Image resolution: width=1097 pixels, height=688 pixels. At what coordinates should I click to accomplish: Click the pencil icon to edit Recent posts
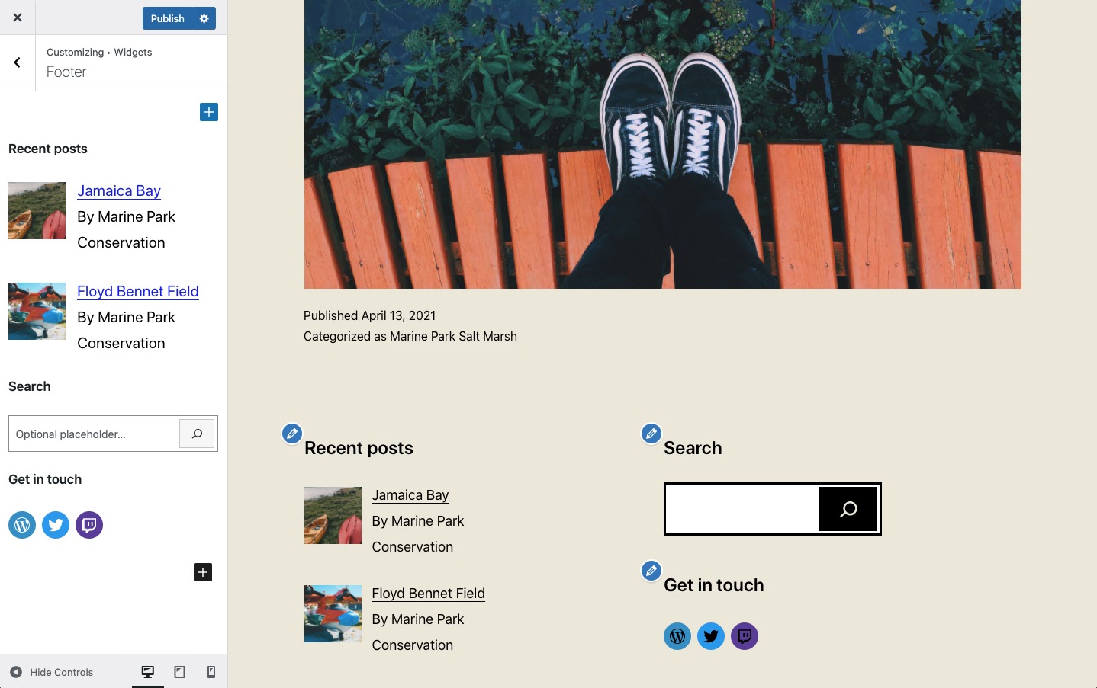tap(291, 433)
